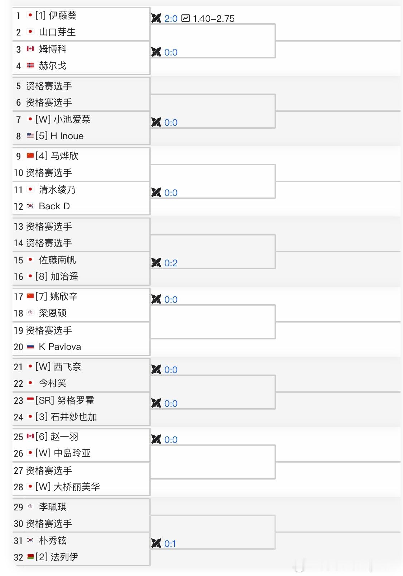Click the match icon for 姆博科 vs 赫尔戈
The height and width of the screenshot is (576, 403).
[x=156, y=52]
